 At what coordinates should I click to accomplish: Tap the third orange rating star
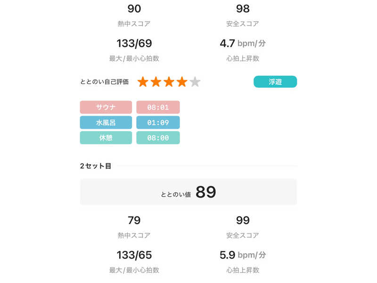(x=169, y=82)
